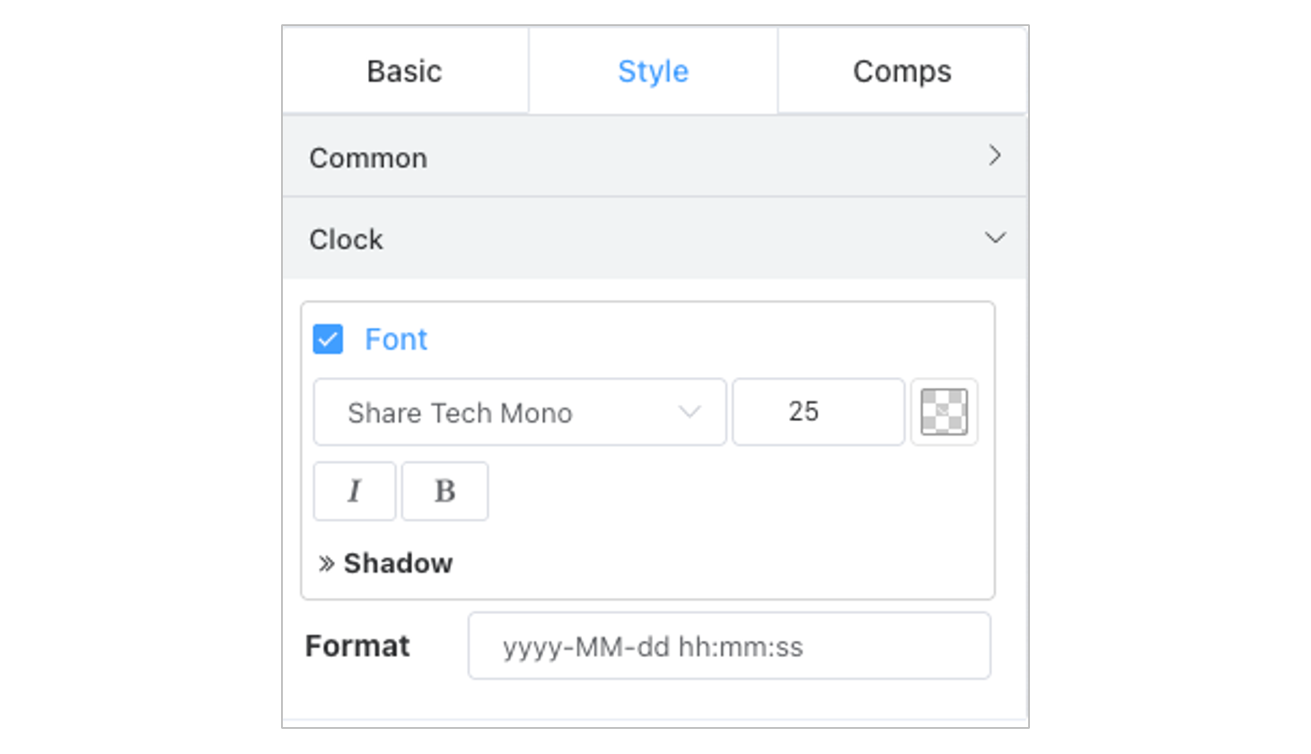Viewport: 1311px width, 754px height.
Task: Select the Style tab
Action: pos(653,71)
